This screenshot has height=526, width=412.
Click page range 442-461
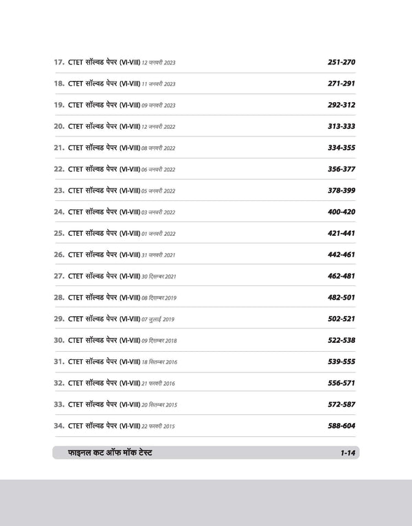pyautogui.click(x=341, y=254)
